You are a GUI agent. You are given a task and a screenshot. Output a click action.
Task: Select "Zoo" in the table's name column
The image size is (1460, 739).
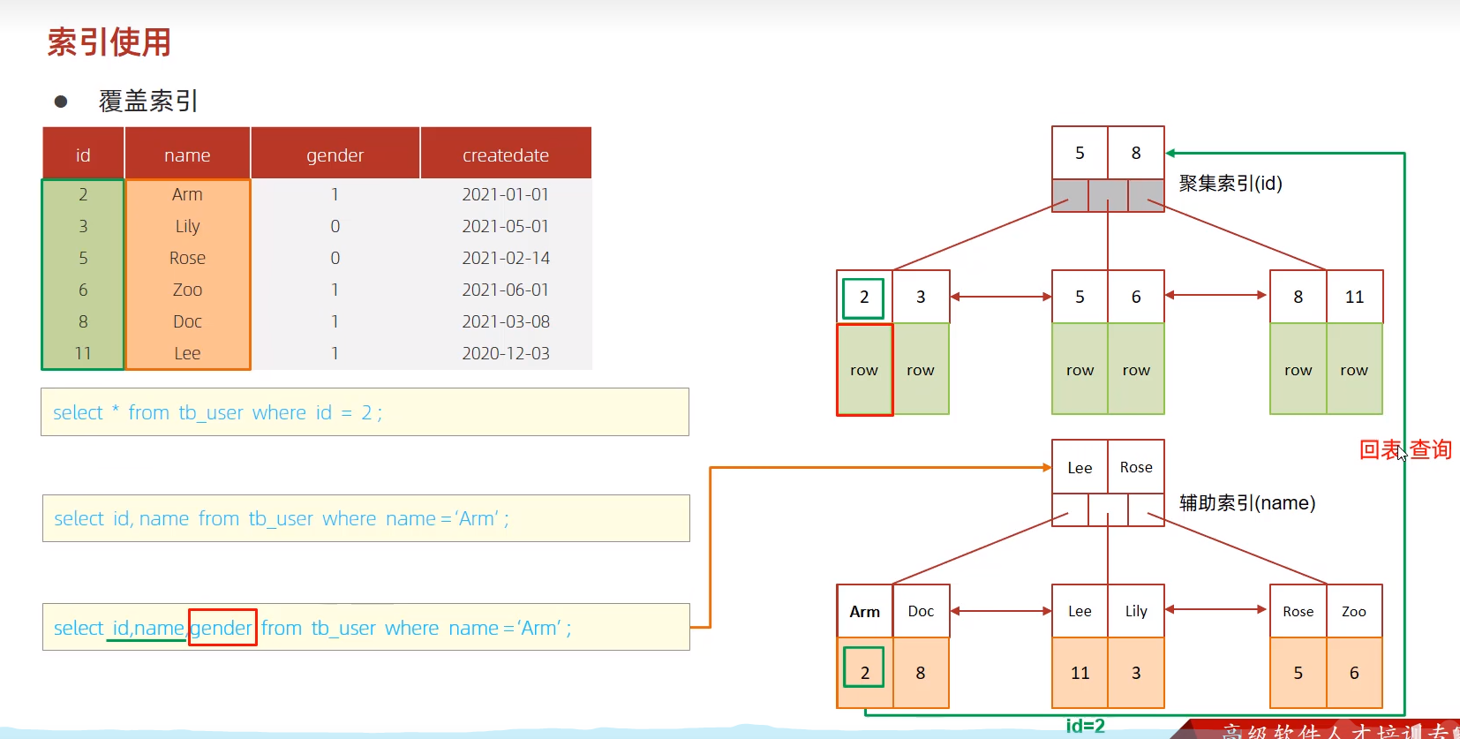coord(187,290)
